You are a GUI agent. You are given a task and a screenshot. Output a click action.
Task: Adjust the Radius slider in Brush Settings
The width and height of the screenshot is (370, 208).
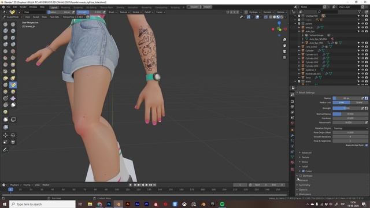(x=346, y=98)
